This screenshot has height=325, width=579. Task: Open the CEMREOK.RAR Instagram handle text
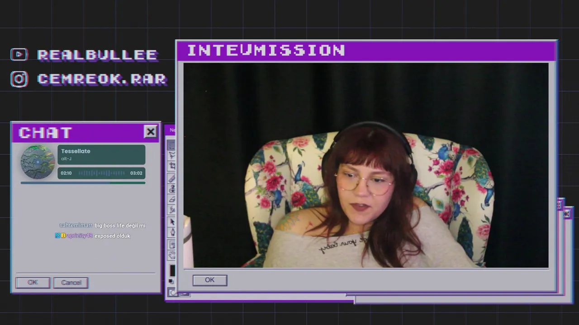(x=102, y=79)
